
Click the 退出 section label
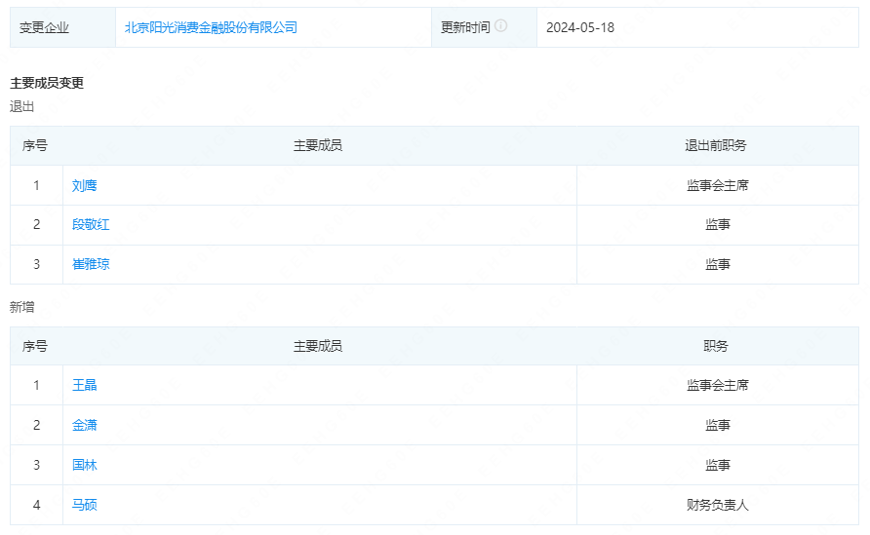22,106
